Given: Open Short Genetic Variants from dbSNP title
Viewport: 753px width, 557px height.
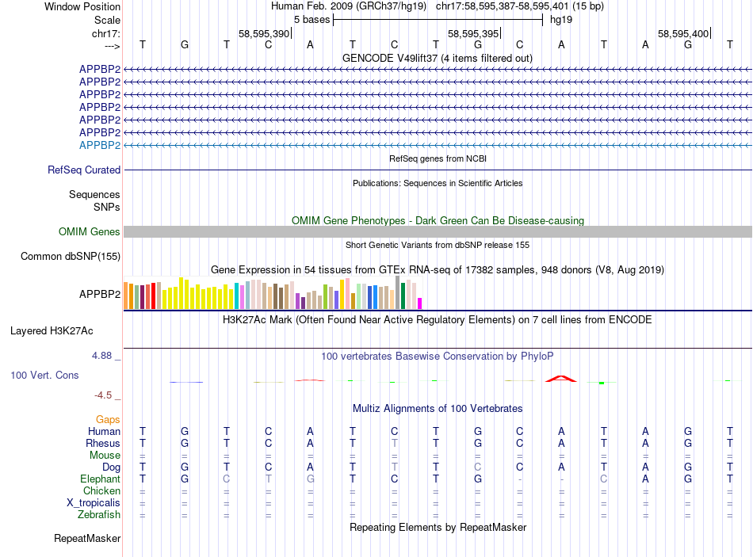Looking at the screenshot, I should [x=438, y=245].
